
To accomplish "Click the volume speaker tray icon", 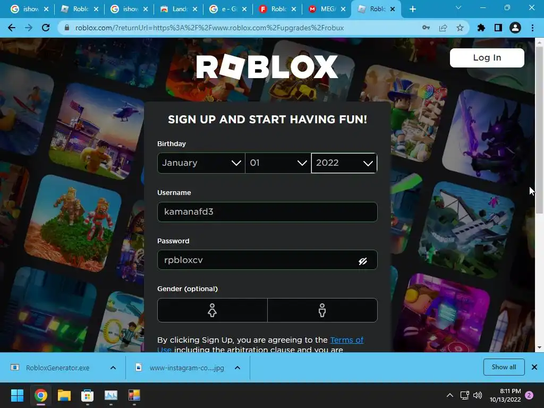I will [478, 395].
